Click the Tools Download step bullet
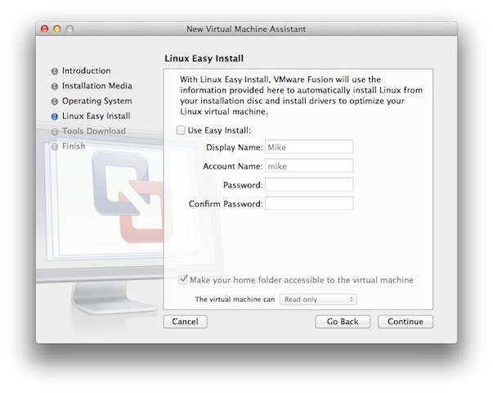Viewport: 493px width, 393px height. point(55,132)
